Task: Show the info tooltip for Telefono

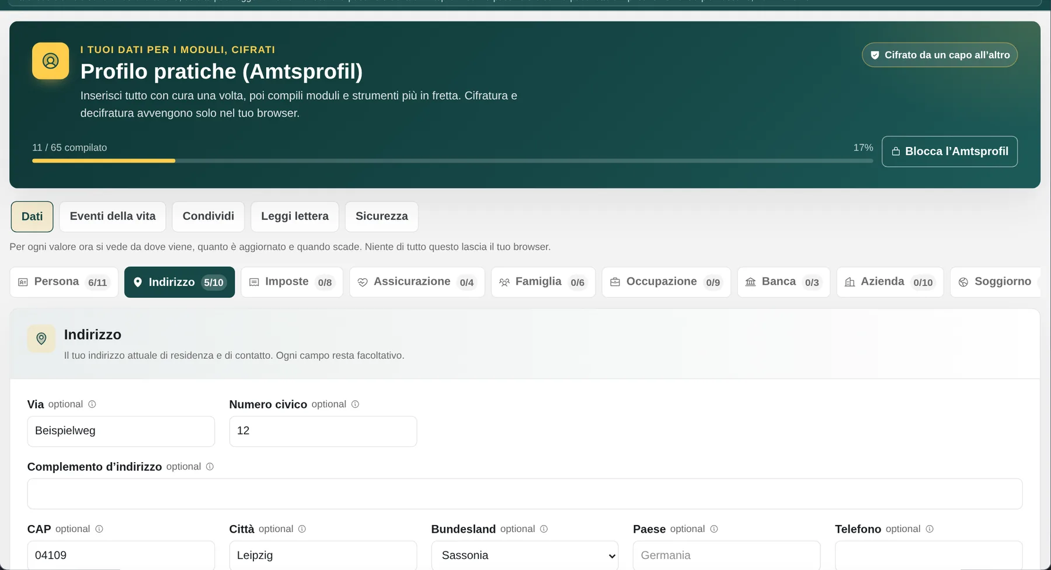Action: (930, 529)
